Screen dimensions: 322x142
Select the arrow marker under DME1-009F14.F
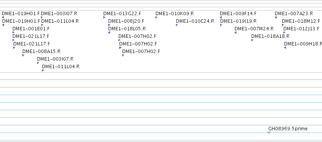point(221,17)
